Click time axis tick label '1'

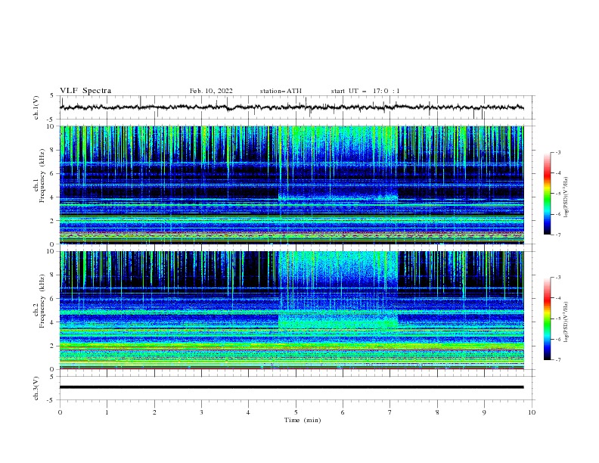(x=107, y=412)
